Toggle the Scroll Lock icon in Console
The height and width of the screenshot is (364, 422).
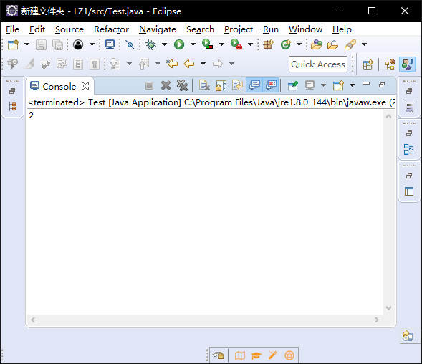click(x=221, y=85)
